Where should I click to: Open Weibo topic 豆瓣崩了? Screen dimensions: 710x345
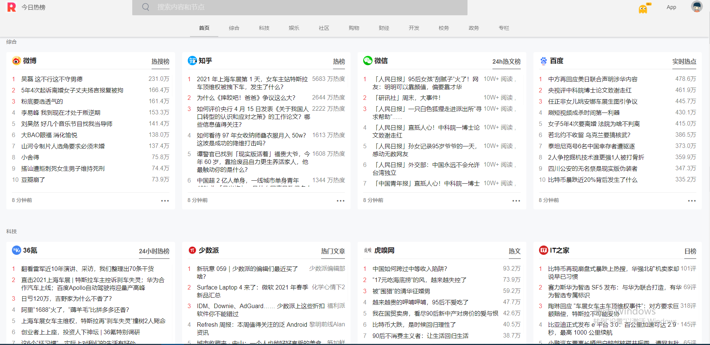pyautogui.click(x=33, y=180)
